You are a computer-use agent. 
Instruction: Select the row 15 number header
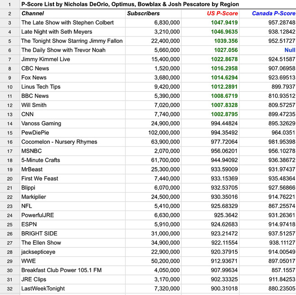(9, 132)
